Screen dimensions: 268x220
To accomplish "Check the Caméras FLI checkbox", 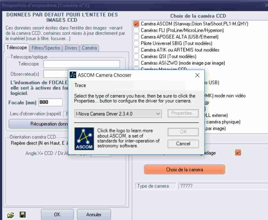I will tap(136, 30).
